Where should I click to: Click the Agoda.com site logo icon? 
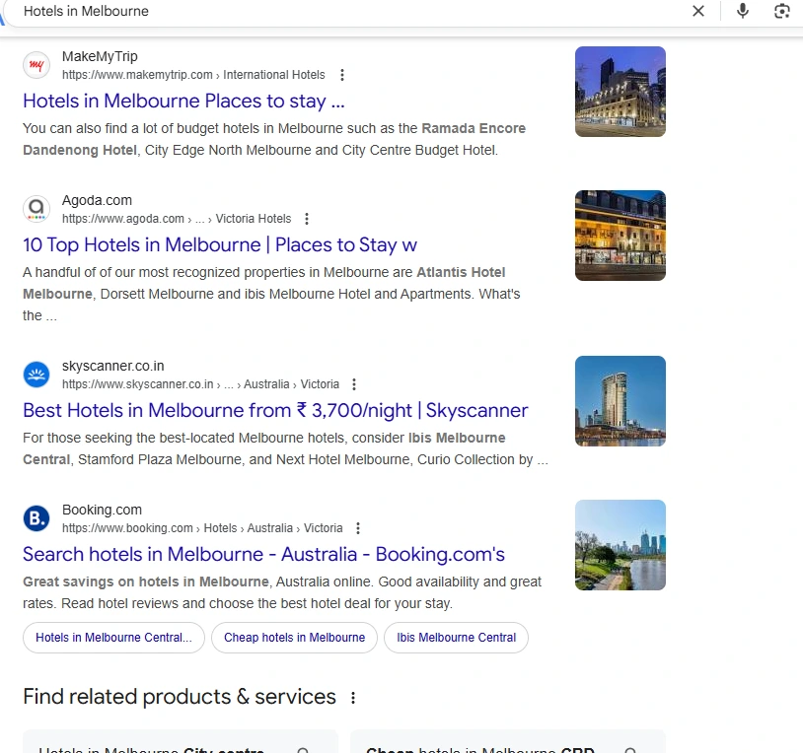(36, 209)
